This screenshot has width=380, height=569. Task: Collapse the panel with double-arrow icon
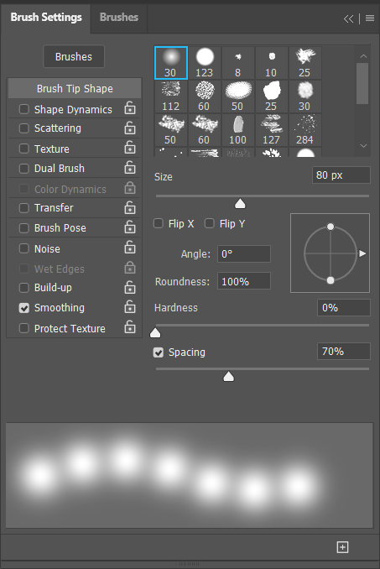348,18
